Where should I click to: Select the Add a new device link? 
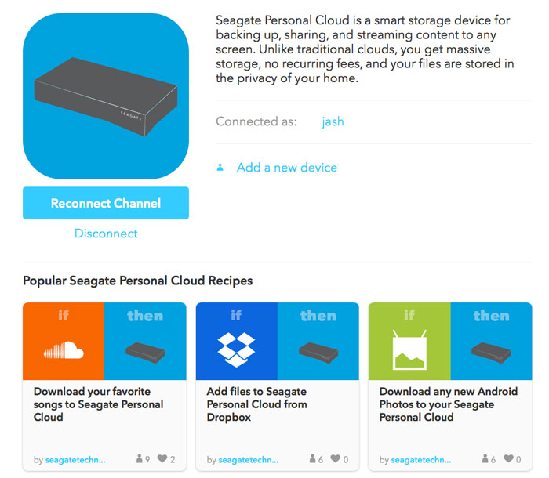point(286,167)
